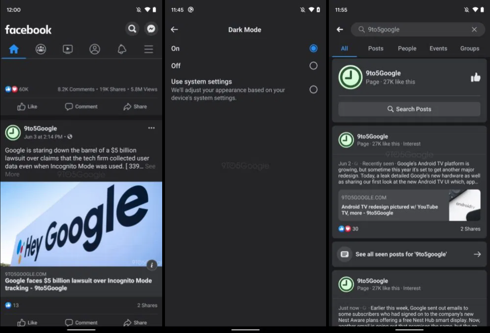
Task: Open the Watch video tab icon
Action: tap(68, 49)
